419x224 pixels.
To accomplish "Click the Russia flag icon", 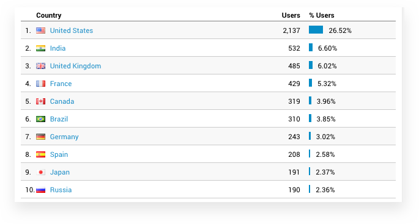I will click(x=40, y=190).
